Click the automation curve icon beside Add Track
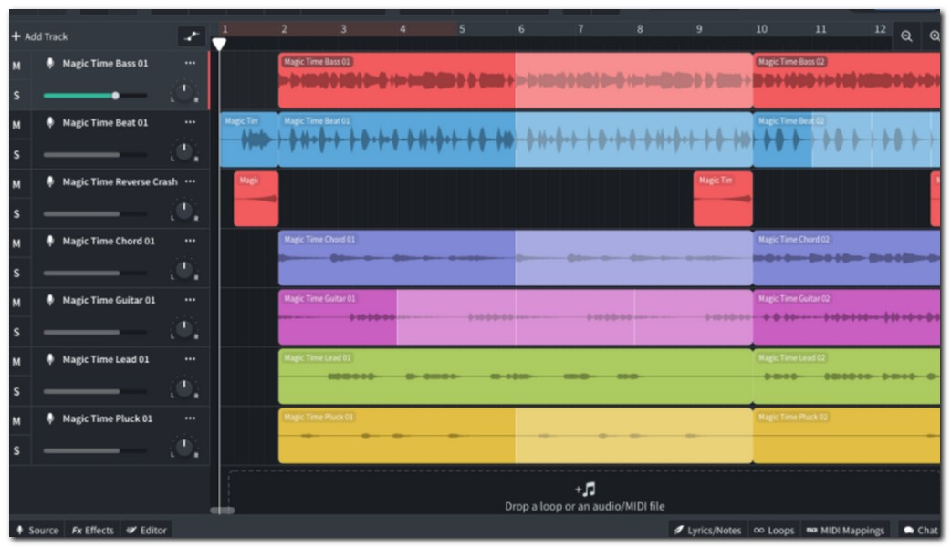 click(x=192, y=36)
